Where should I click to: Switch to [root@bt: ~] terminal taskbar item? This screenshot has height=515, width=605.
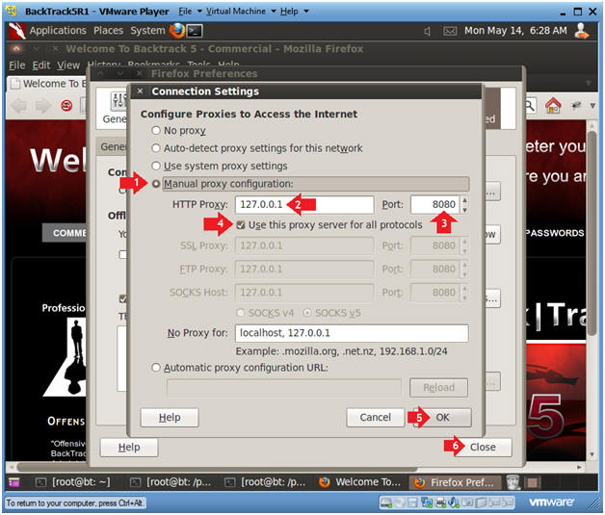(73, 482)
